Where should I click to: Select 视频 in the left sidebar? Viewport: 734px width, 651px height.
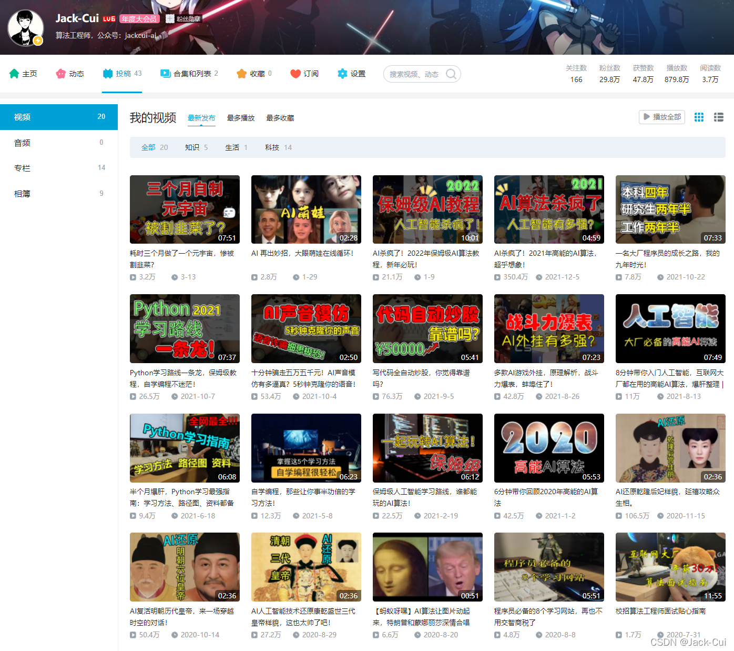tap(59, 117)
